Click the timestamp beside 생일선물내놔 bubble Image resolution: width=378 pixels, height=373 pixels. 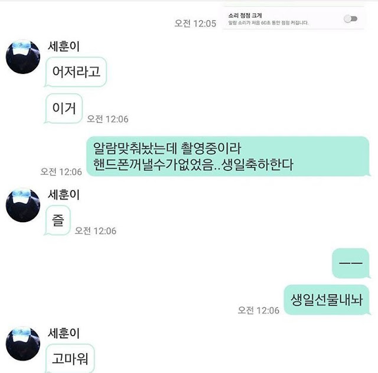click(259, 310)
